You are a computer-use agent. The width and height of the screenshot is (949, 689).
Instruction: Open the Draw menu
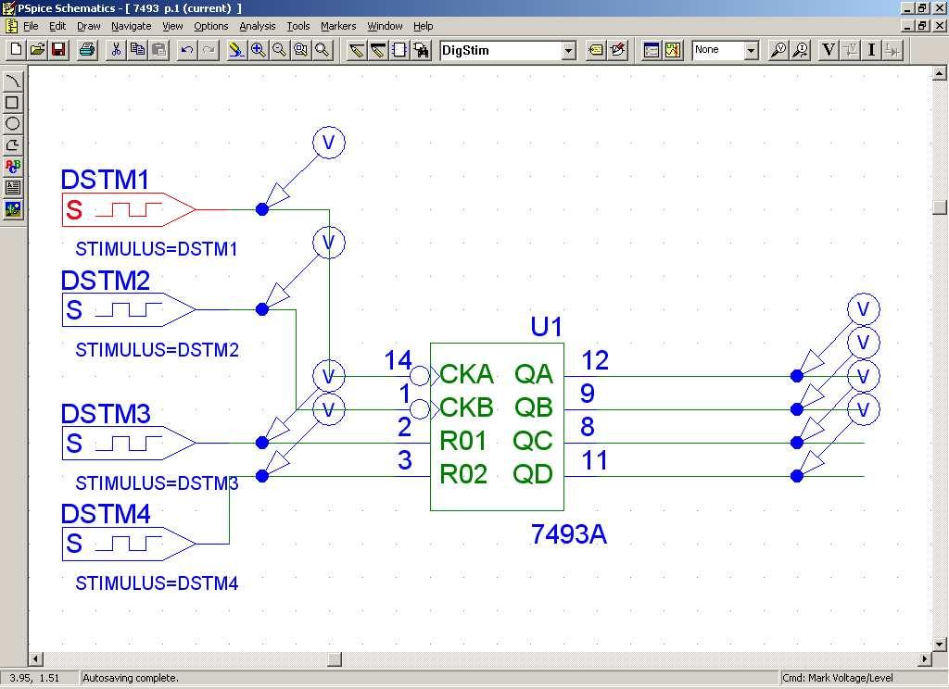pos(89,26)
